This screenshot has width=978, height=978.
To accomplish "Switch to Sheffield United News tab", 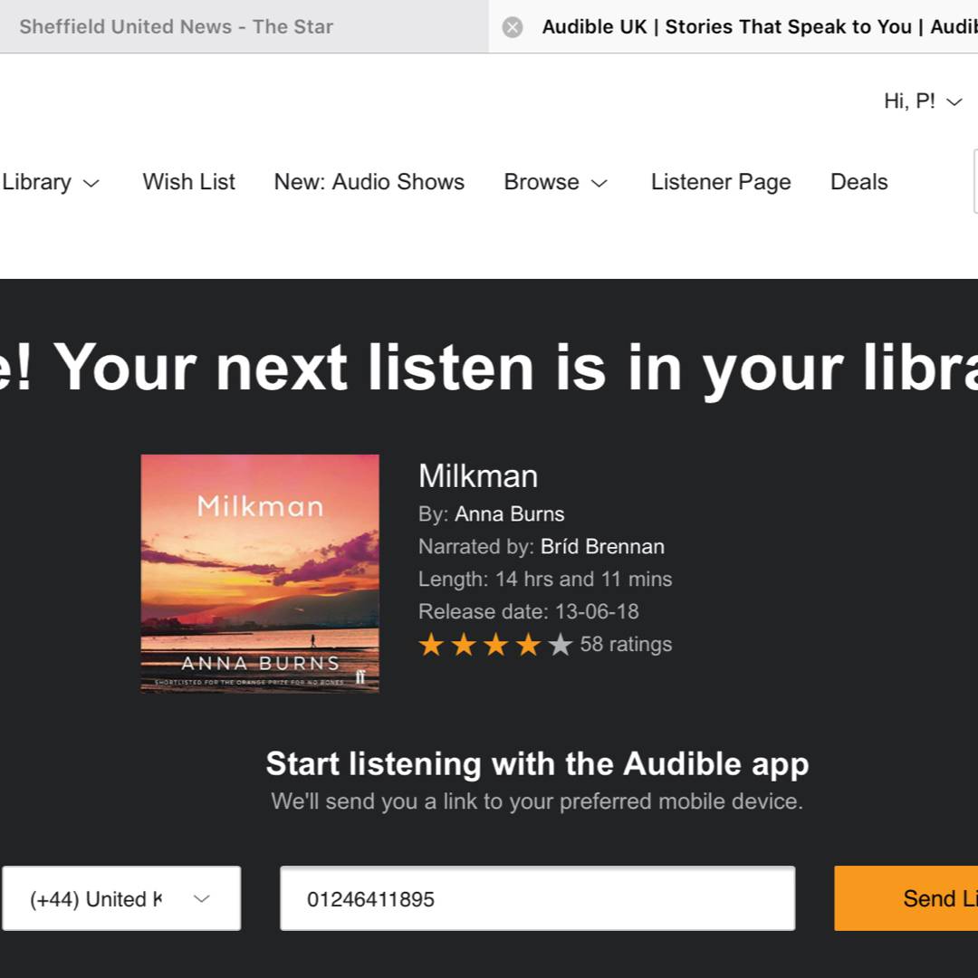I will [177, 27].
